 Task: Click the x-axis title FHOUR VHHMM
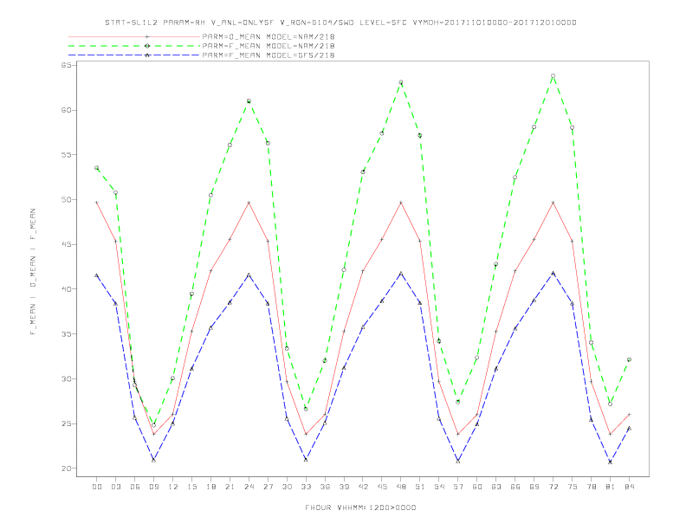pyautogui.click(x=360, y=507)
